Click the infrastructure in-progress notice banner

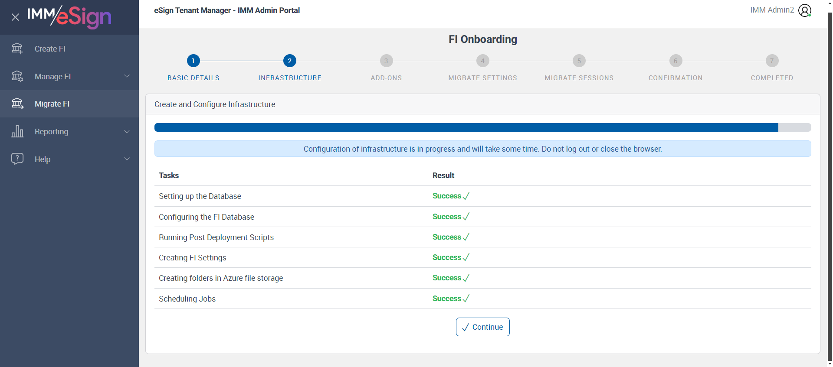(x=483, y=149)
